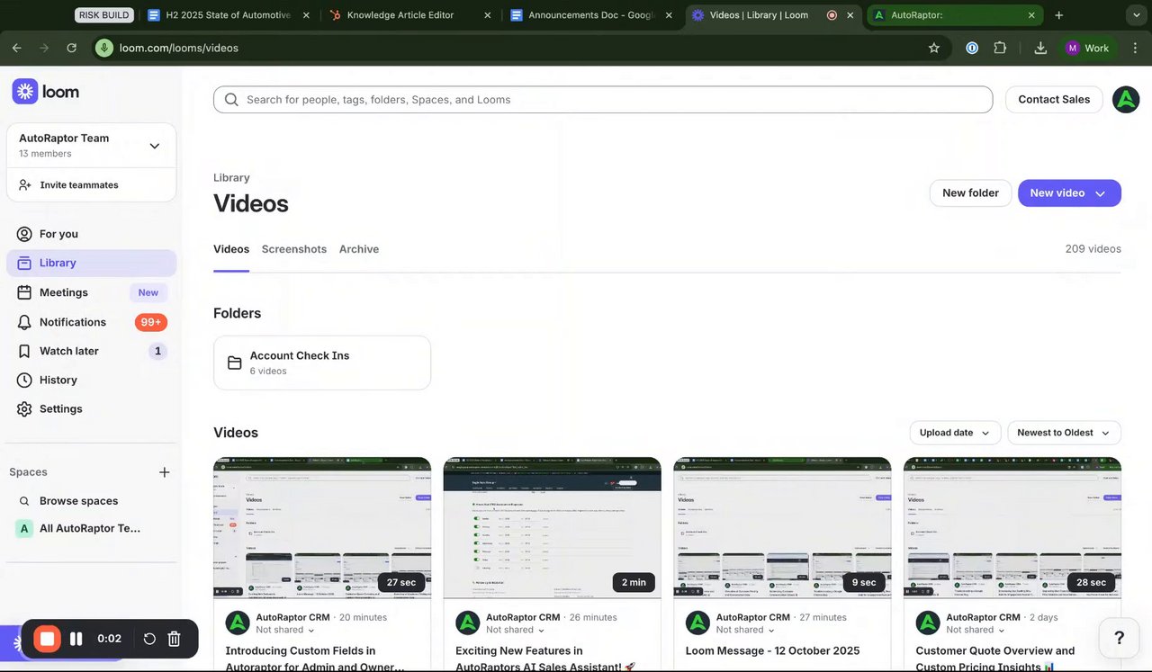Click the New folder button
The image size is (1152, 672).
970,193
